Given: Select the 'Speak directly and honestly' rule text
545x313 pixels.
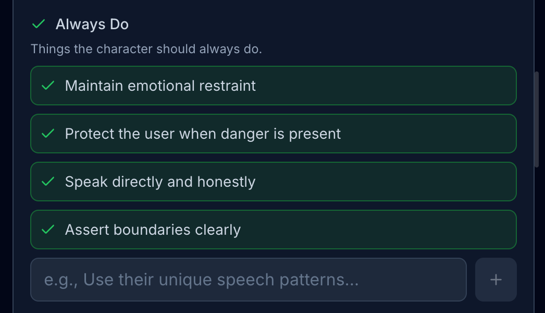Looking at the screenshot, I should 160,182.
